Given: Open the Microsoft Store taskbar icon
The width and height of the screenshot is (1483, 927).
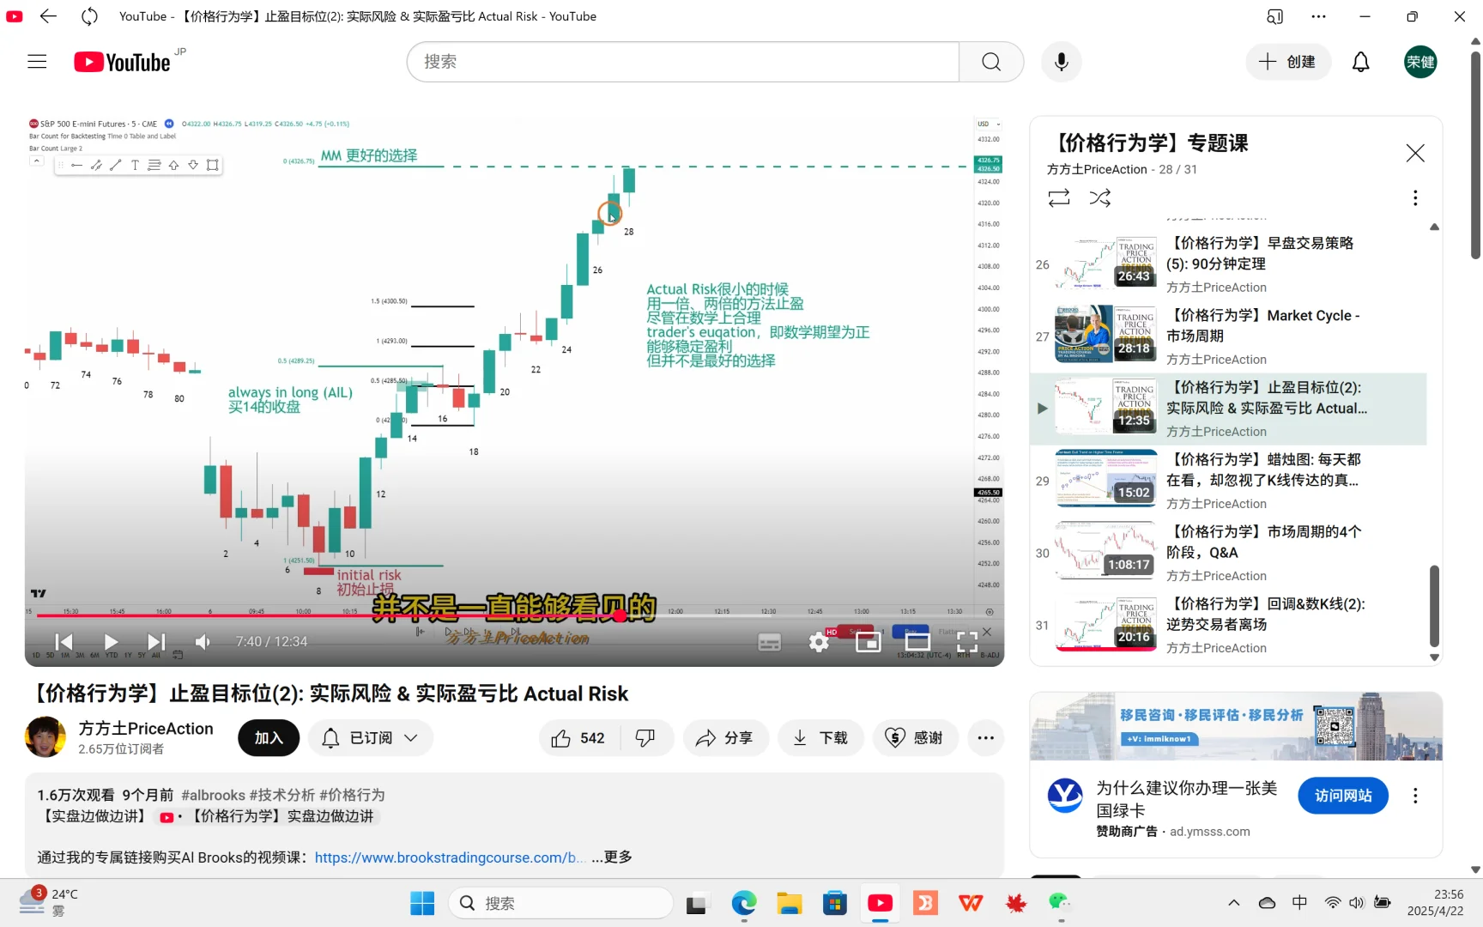Looking at the screenshot, I should click(835, 903).
